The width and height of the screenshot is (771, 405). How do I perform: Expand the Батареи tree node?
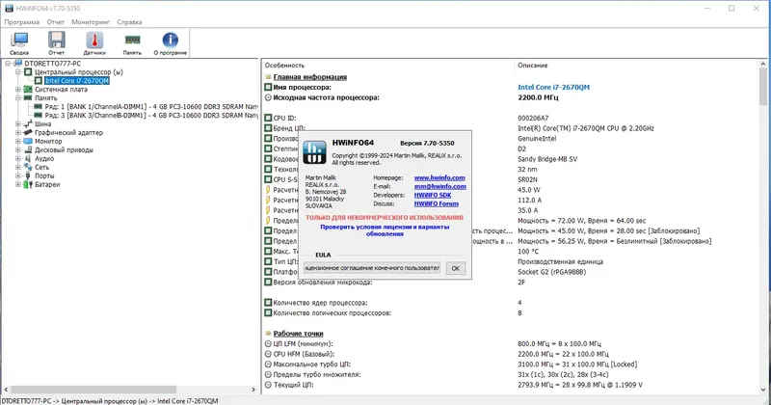click(18, 184)
